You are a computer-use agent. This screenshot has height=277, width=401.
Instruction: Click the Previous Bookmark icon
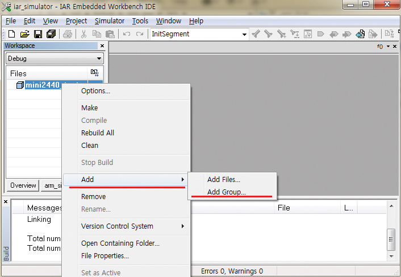(334, 34)
